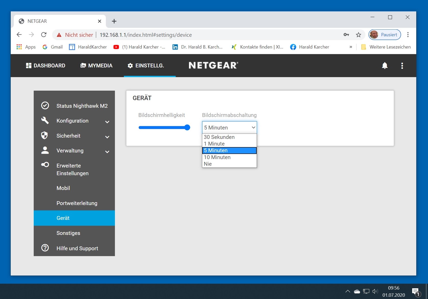The width and height of the screenshot is (428, 299).
Task: Expand the Sicherheit section chevron
Action: 107,137
